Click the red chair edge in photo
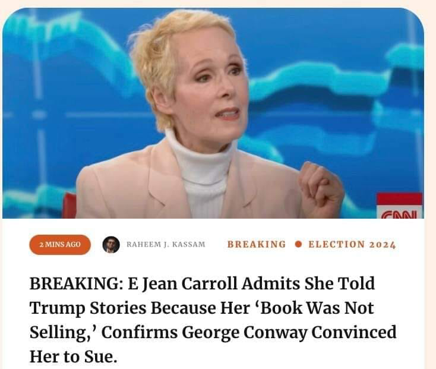The image size is (436, 369). coord(69,206)
